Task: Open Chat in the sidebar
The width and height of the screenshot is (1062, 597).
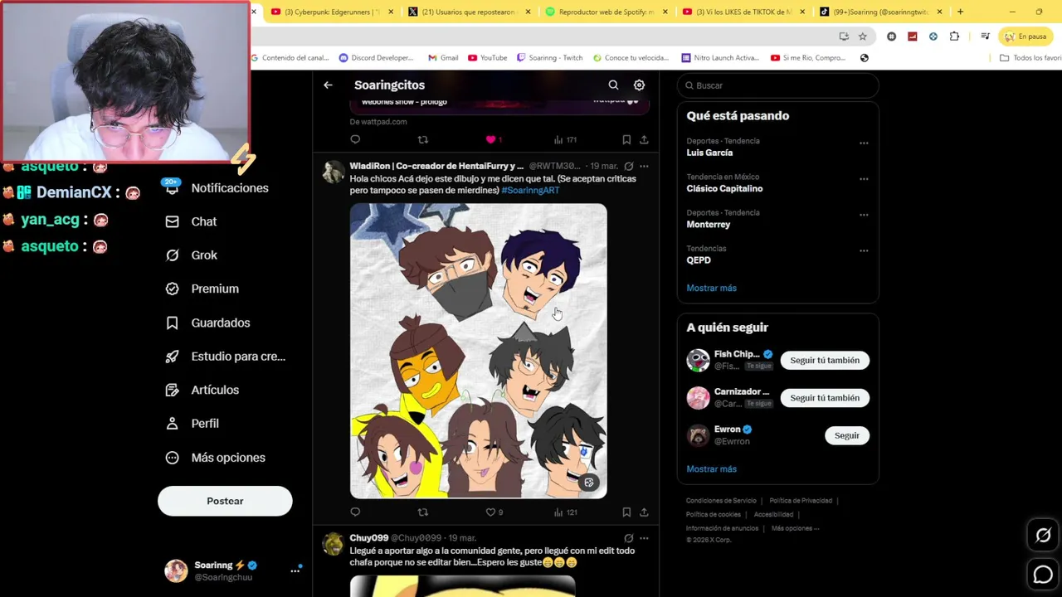Action: click(192, 221)
